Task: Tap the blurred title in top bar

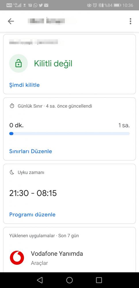Action: [x=52, y=21]
